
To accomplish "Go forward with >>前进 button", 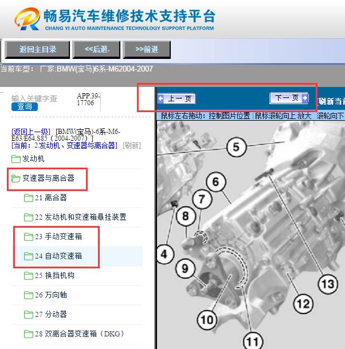I will tap(147, 50).
